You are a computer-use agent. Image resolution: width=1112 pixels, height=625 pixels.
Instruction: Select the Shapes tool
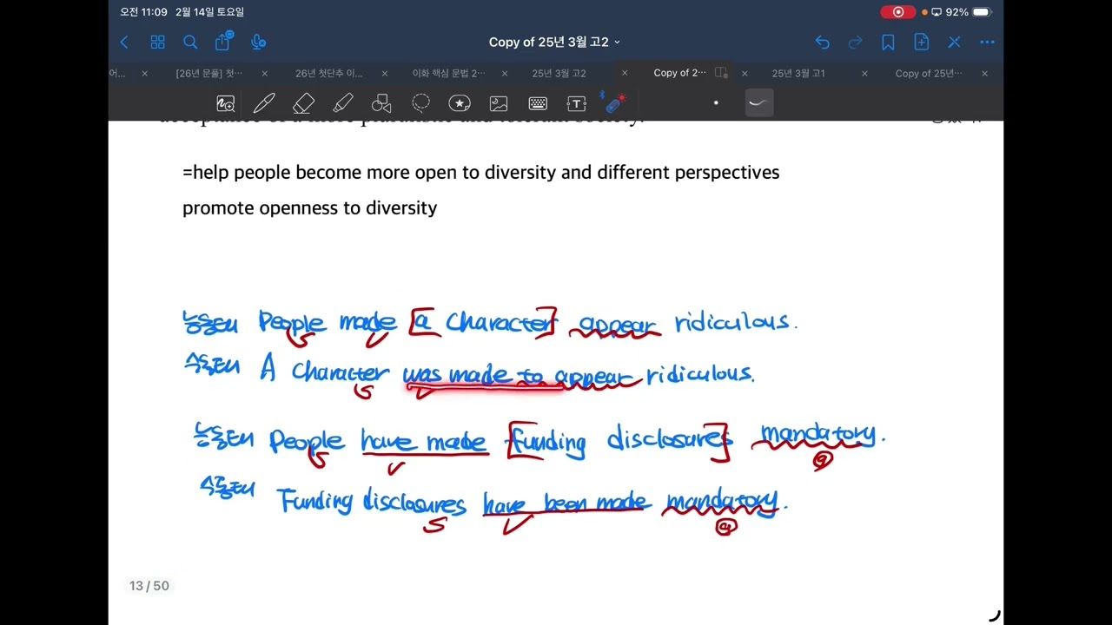click(x=381, y=104)
